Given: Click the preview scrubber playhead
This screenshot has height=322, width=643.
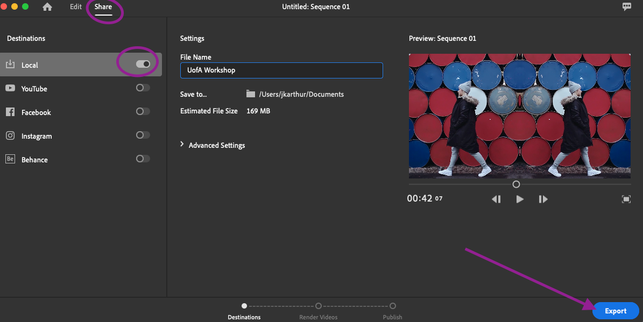Looking at the screenshot, I should 516,184.
